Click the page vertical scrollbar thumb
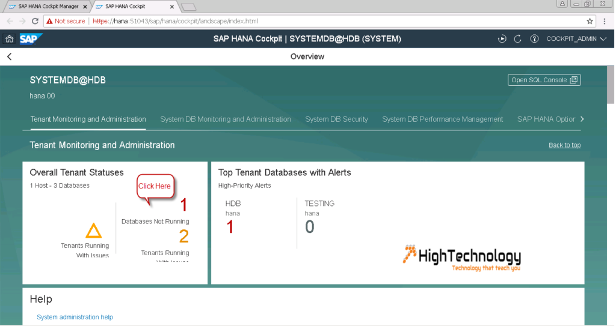Screen dimensions: 616x326 [611, 85]
